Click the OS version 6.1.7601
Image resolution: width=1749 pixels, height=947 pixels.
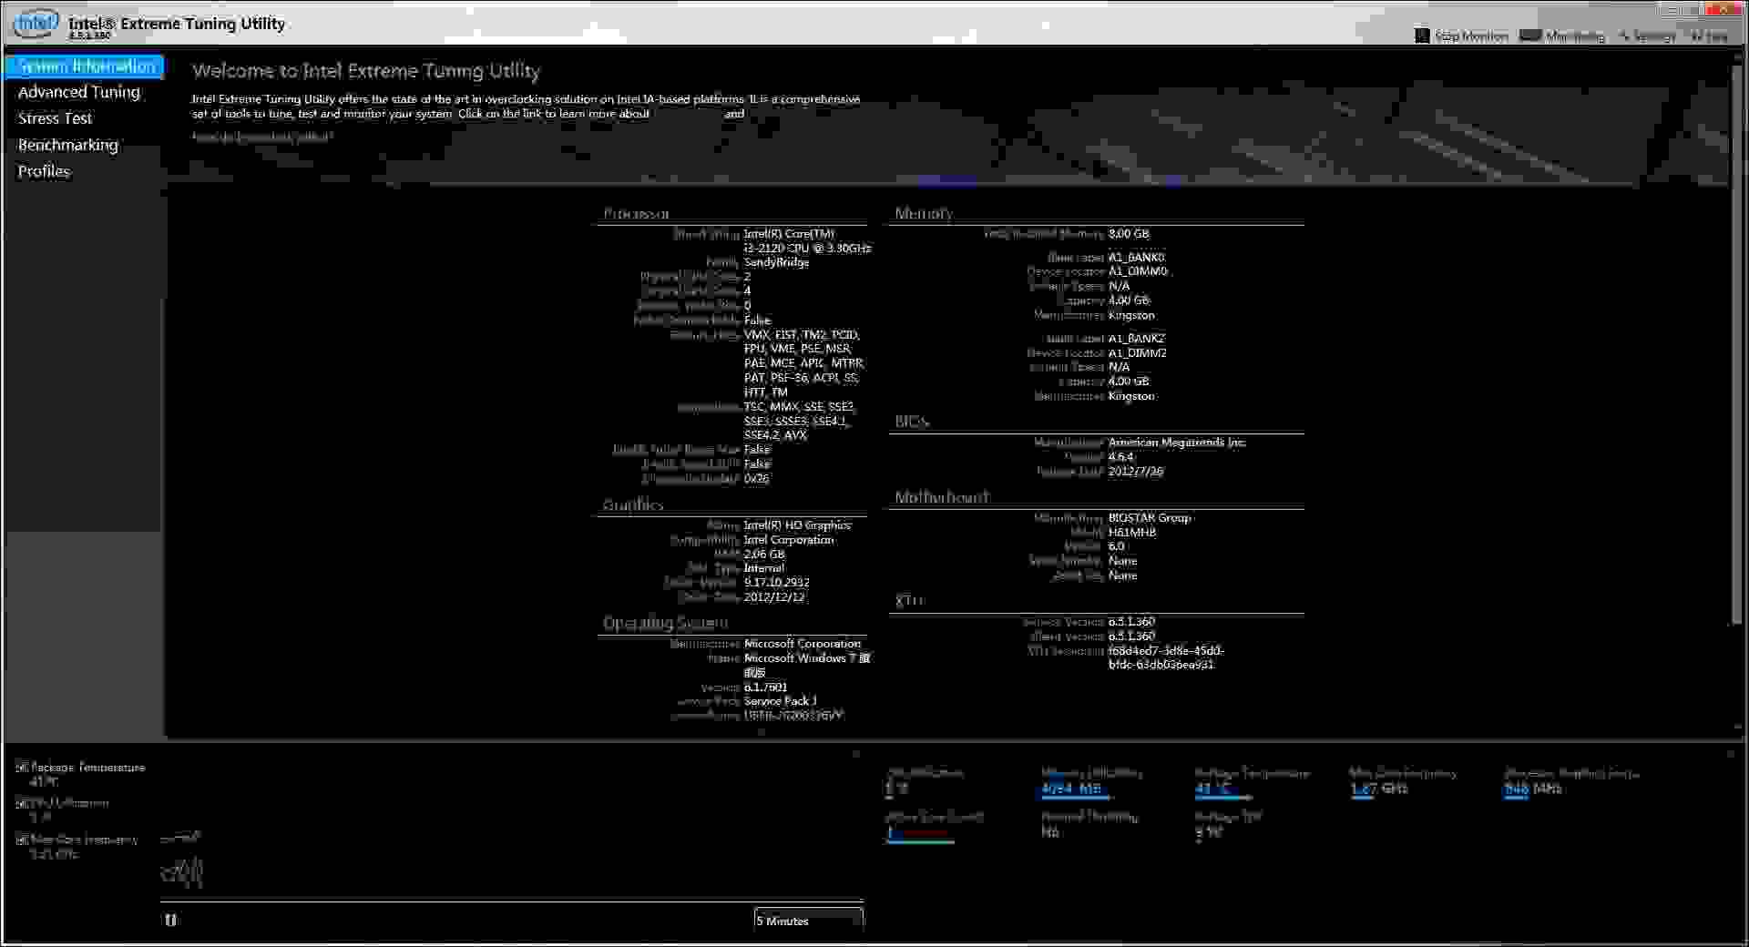tap(765, 687)
